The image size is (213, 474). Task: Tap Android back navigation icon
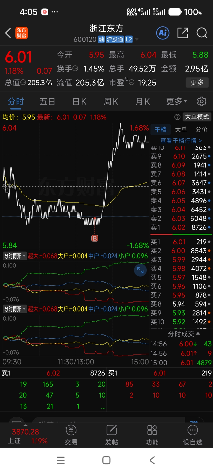152,460
